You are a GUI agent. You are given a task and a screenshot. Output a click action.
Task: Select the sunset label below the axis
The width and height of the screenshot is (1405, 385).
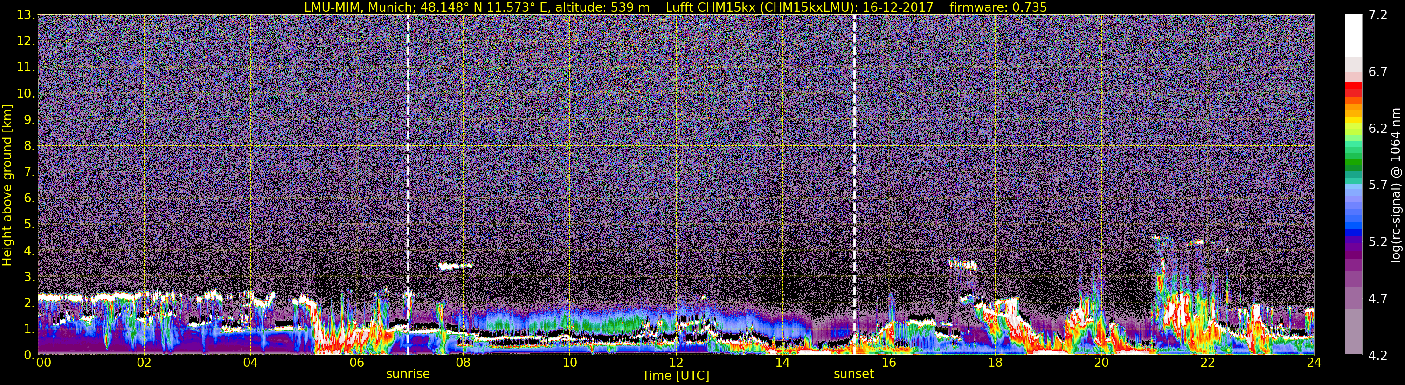[x=853, y=374]
